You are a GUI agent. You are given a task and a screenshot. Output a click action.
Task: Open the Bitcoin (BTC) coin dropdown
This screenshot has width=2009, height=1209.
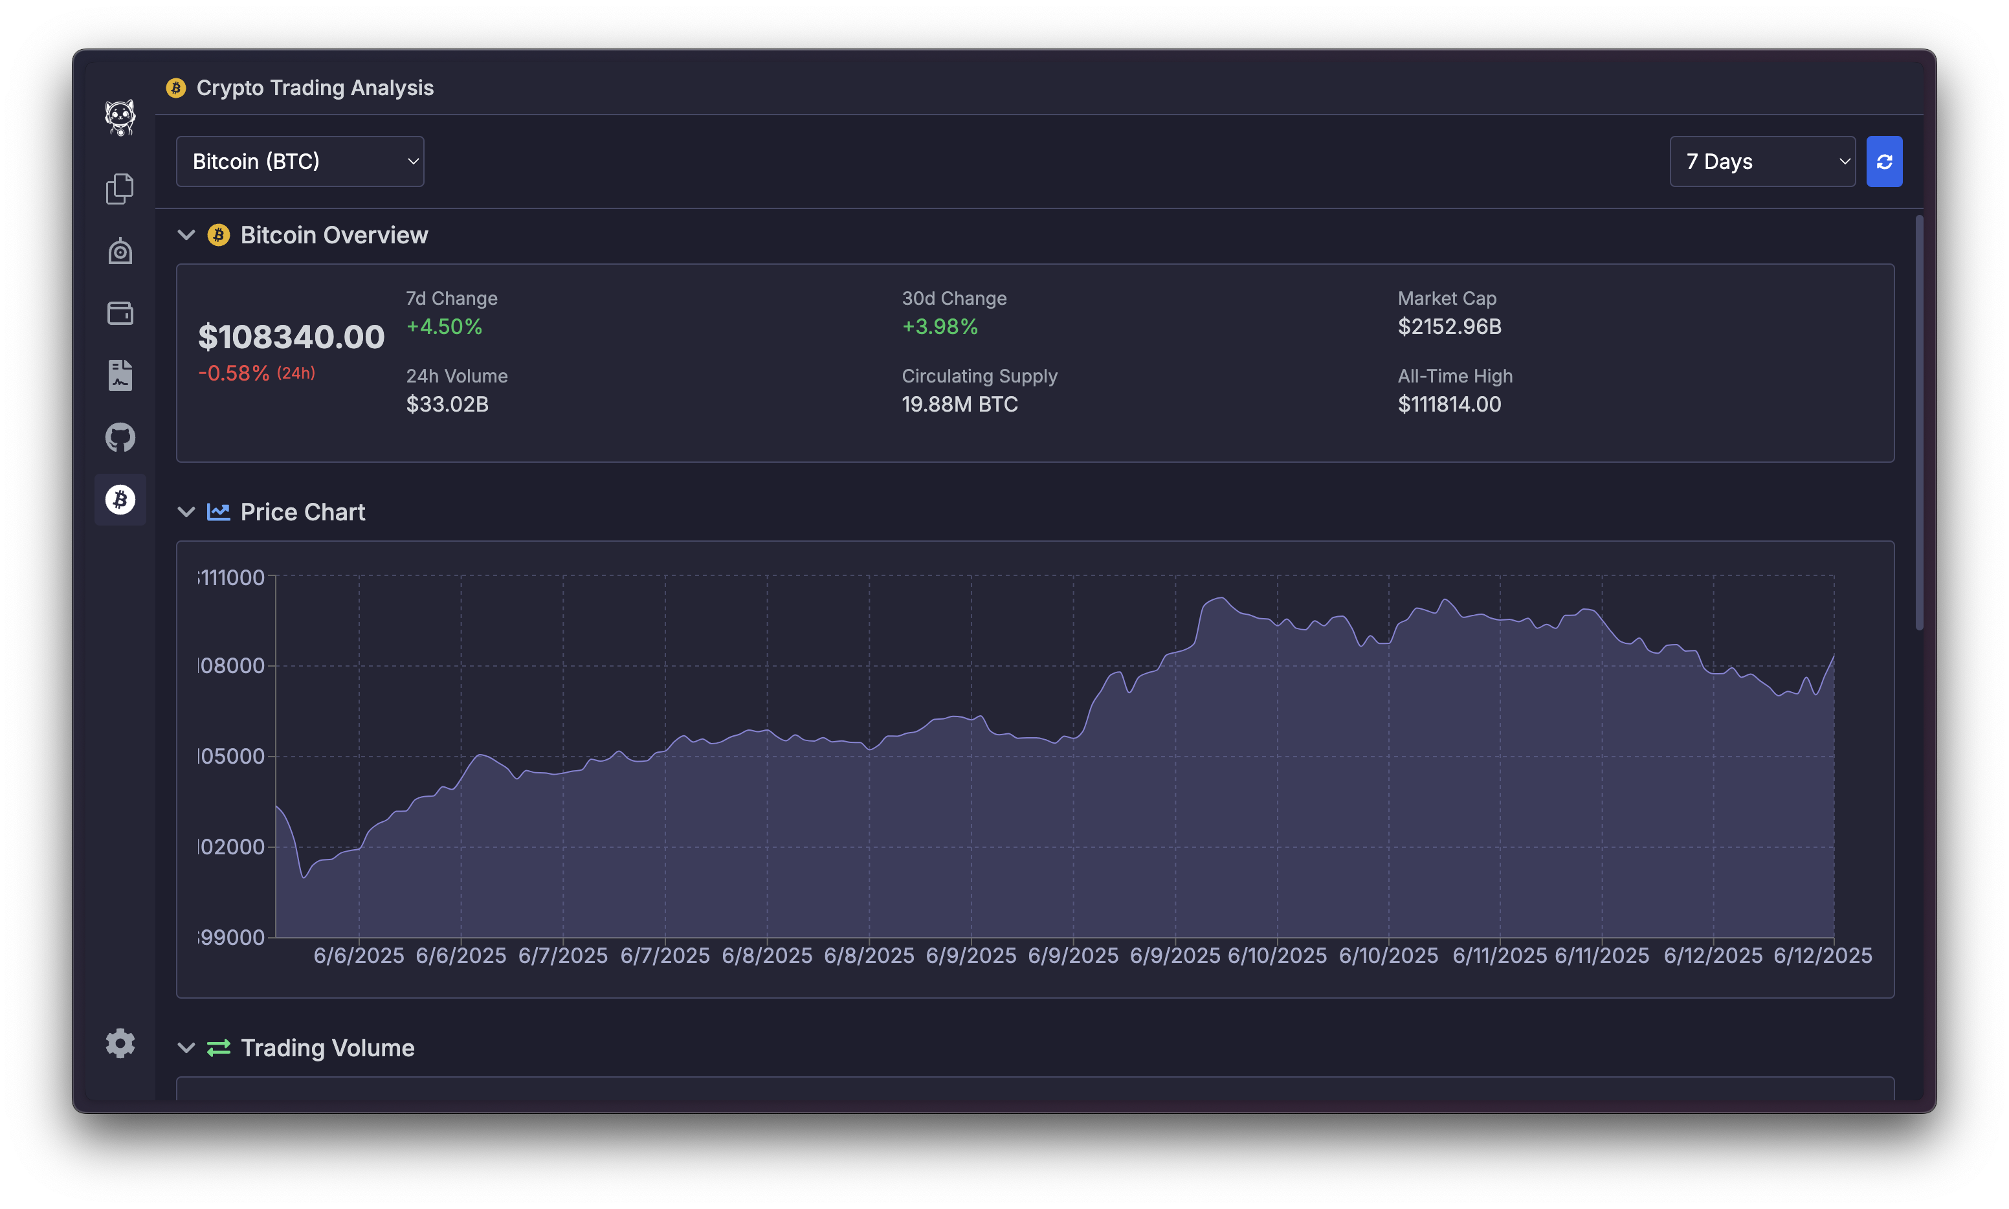300,161
